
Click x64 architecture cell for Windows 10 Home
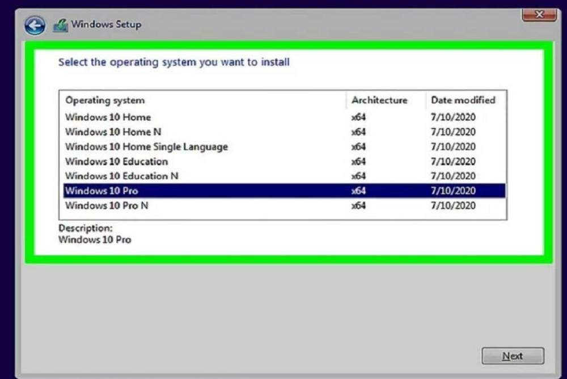tap(358, 117)
